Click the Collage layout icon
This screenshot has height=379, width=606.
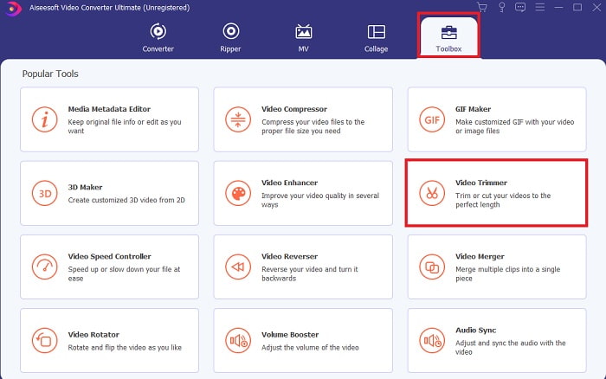[x=376, y=32]
